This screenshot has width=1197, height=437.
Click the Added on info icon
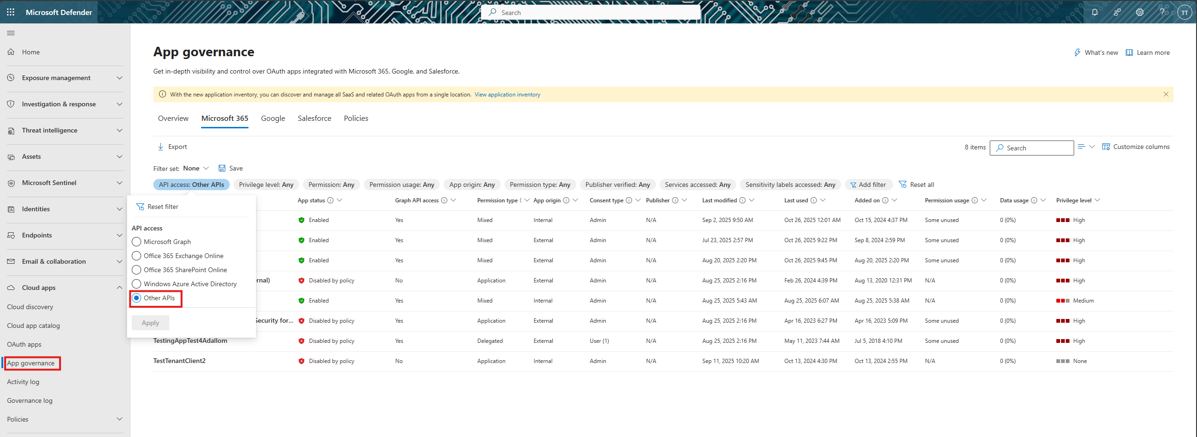pyautogui.click(x=885, y=200)
